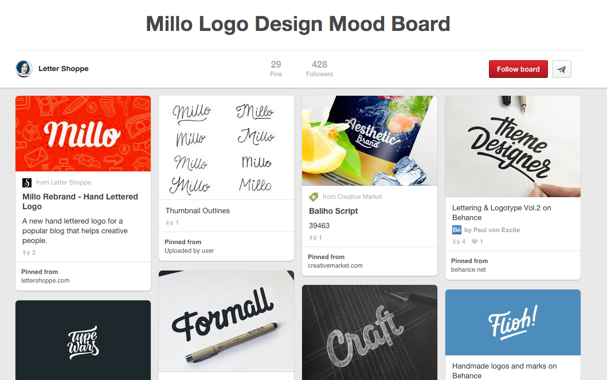Open the red Millo logo pin image
The height and width of the screenshot is (380, 607).
click(83, 134)
